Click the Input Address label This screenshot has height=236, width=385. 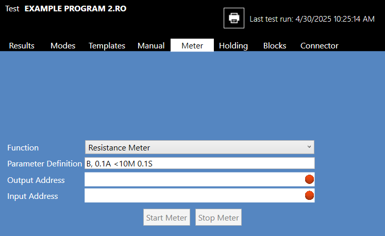pyautogui.click(x=32, y=196)
